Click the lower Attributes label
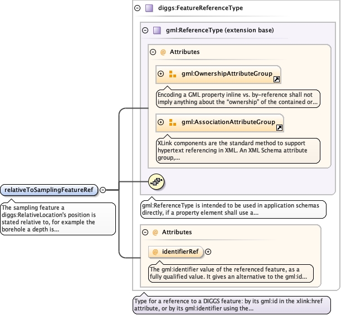This screenshot has height=316, width=341. coord(177,232)
